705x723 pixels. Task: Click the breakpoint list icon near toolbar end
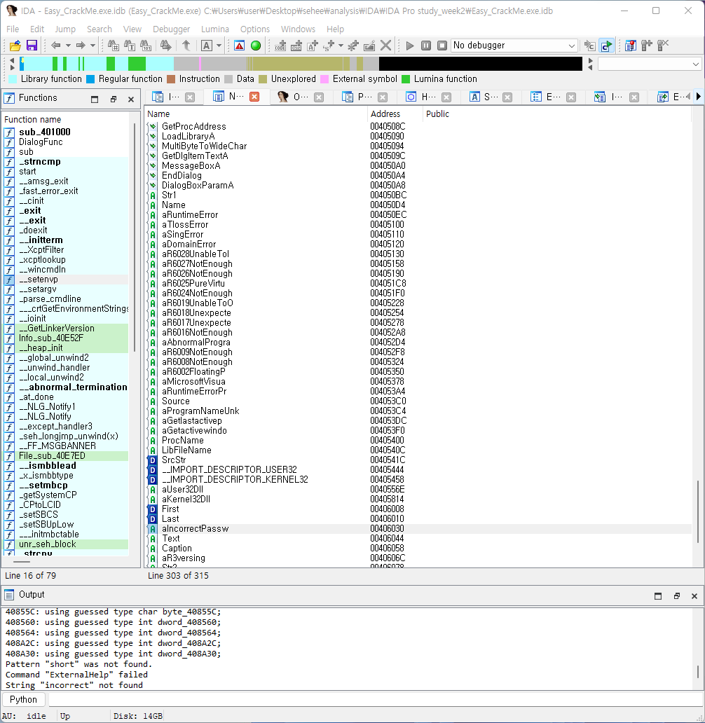(630, 46)
